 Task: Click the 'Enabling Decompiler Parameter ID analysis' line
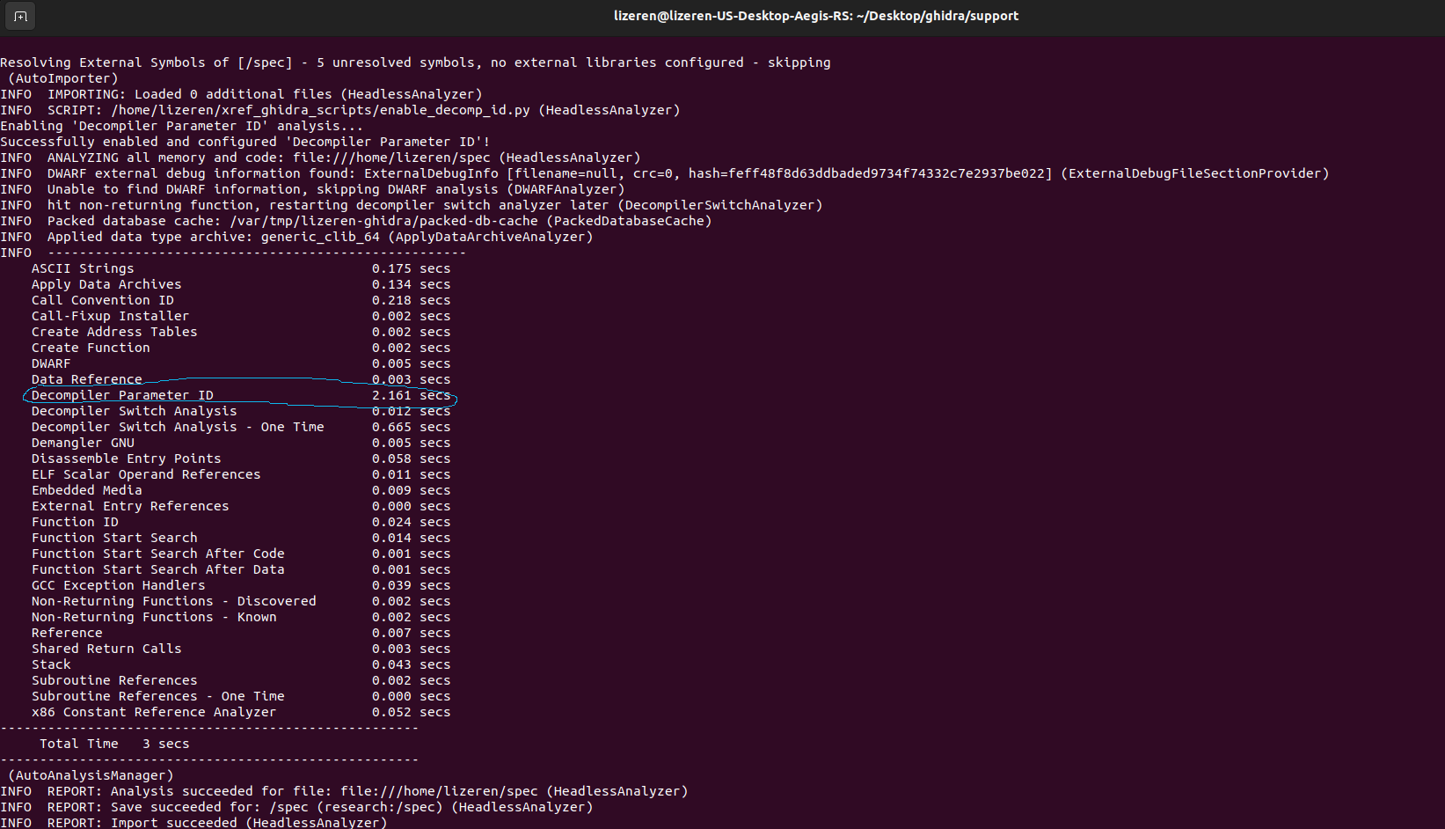[x=181, y=126]
